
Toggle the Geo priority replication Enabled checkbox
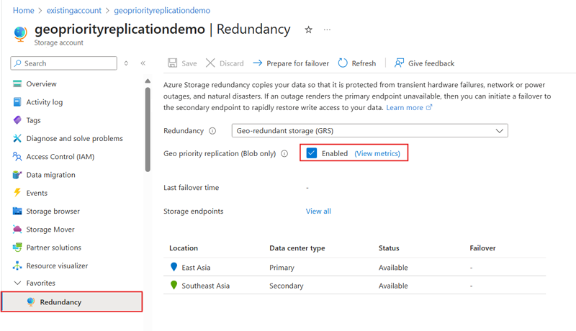coord(312,153)
